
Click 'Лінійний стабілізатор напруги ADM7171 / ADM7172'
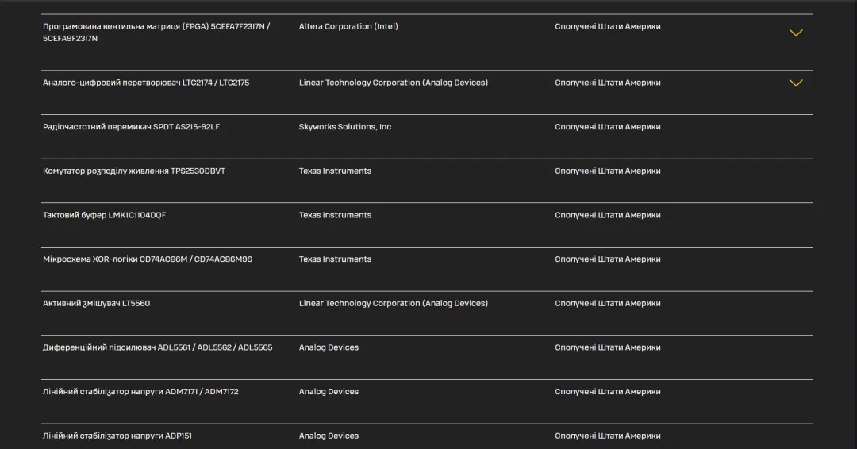point(140,392)
